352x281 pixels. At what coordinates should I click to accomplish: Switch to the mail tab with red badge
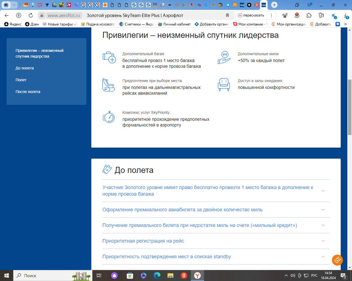coord(26,5)
